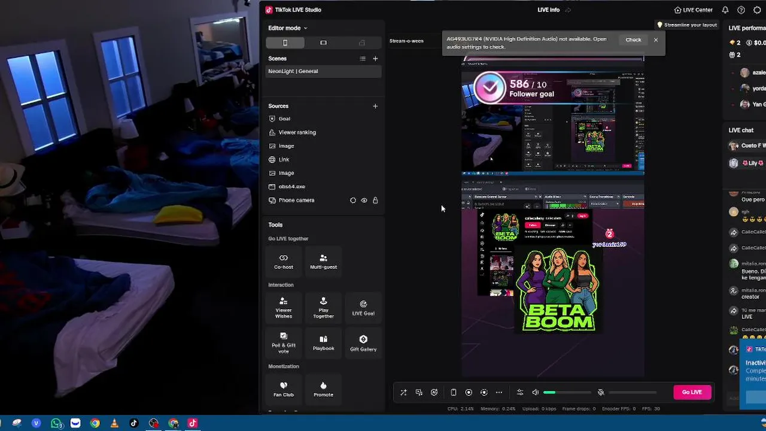
Task: Open OBS Studio from the taskbar
Action: pyautogui.click(x=154, y=423)
